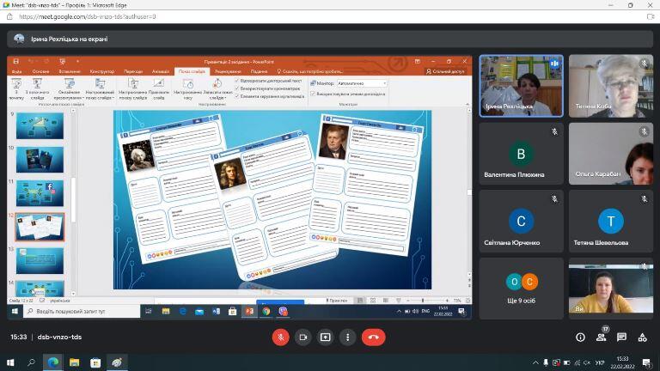Open Mail icon in the shared taskbar
This screenshot has width=660, height=371.
(x=199, y=311)
